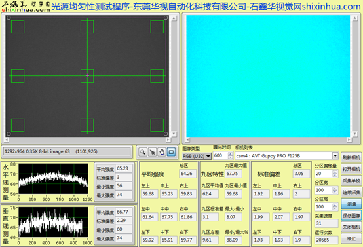This screenshot has width=363, height=247.
Task: Click the 右下 average value 59.77
Action: coord(188,240)
